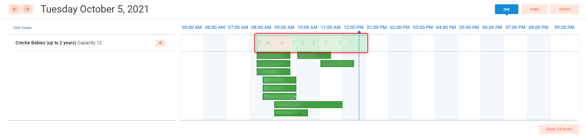
Task: Click the blue current-time marker dot
Action: point(359,32)
